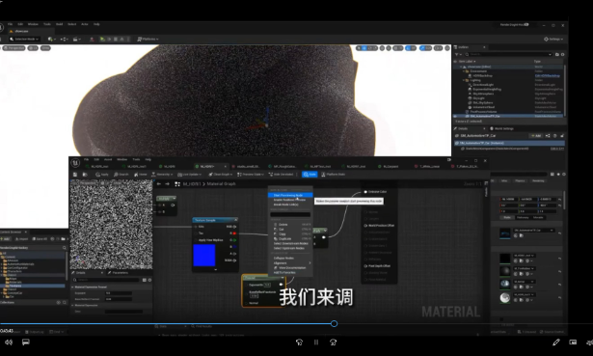
Task: Click the material preview noise thumbnail
Action: [x=111, y=225]
